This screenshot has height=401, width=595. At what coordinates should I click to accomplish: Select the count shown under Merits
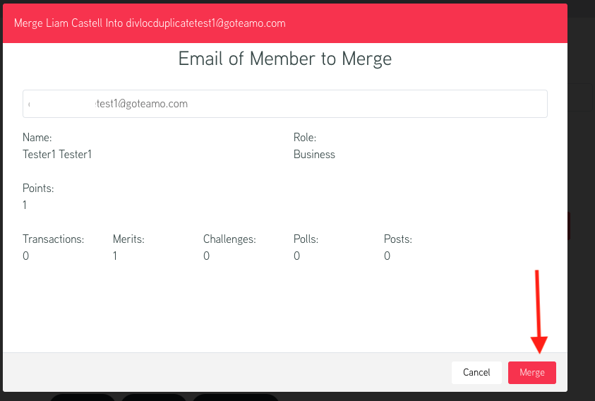point(115,256)
